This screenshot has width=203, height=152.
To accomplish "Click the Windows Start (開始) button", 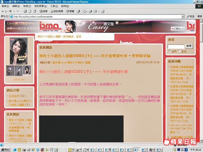I will coord(6,150).
